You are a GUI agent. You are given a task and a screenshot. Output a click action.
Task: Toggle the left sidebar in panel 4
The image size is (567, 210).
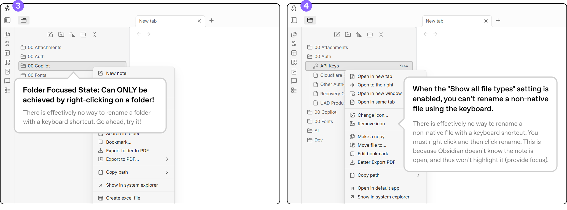[x=294, y=20]
